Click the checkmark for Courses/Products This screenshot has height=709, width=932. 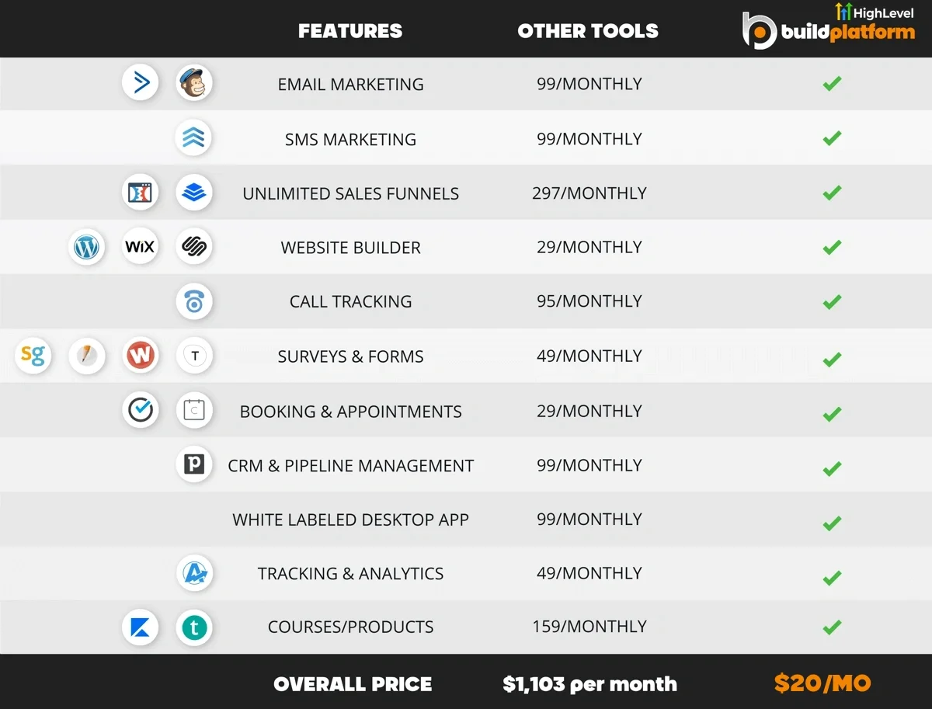pos(832,627)
